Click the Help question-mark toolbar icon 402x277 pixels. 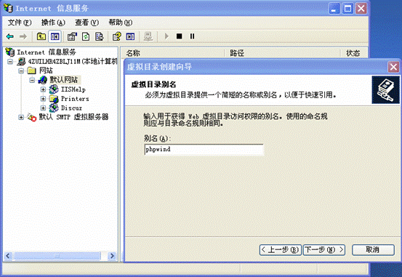coord(117,36)
